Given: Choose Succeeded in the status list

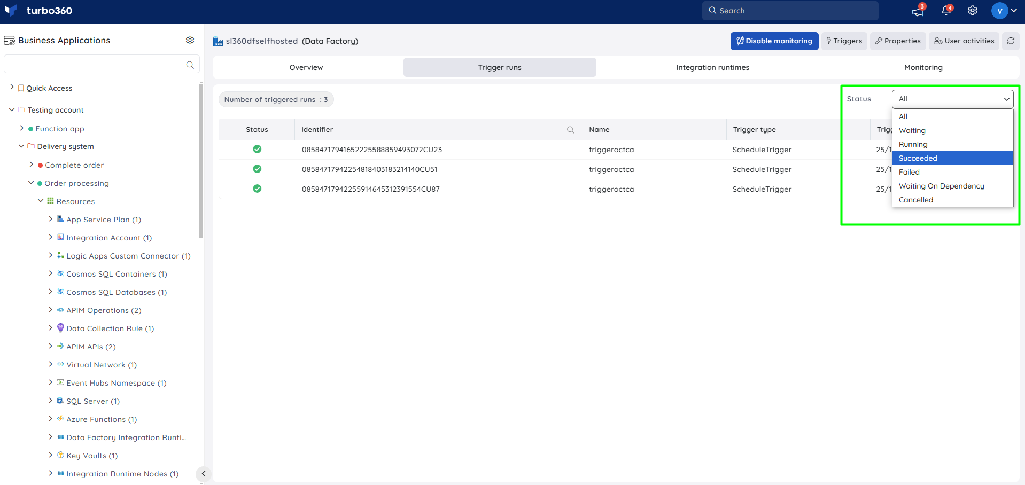Looking at the screenshot, I should click(952, 158).
